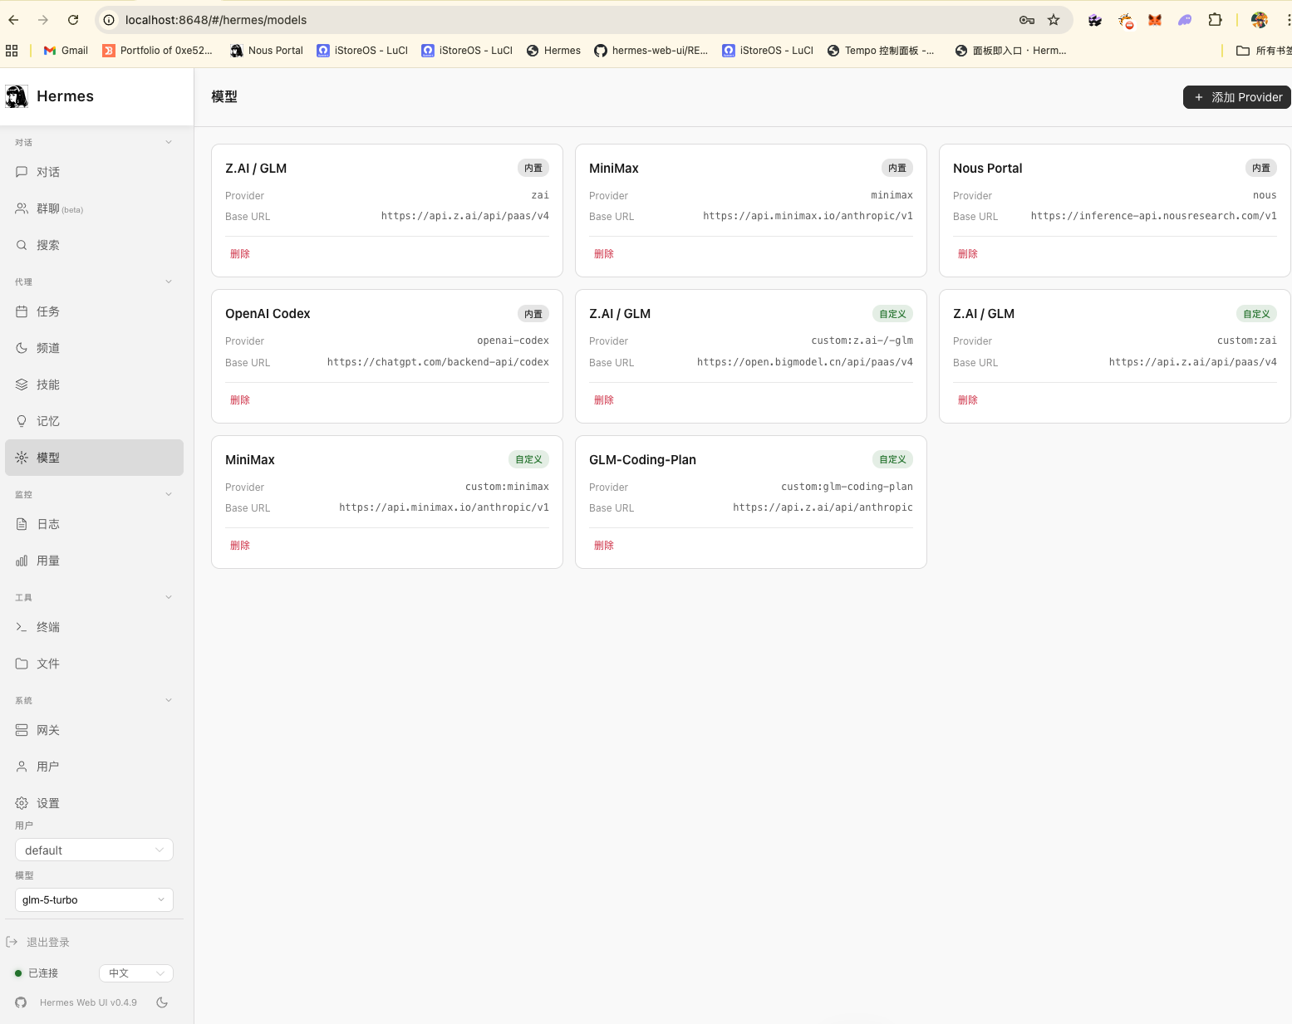Image resolution: width=1292 pixels, height=1024 pixels.
Task: Open the gateway server icon item
Action: pyautogui.click(x=22, y=730)
